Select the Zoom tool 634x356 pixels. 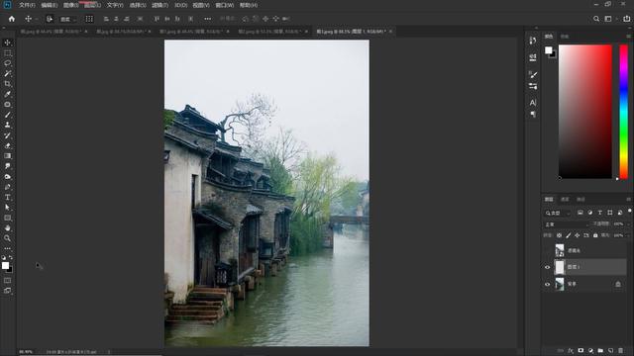[7, 238]
